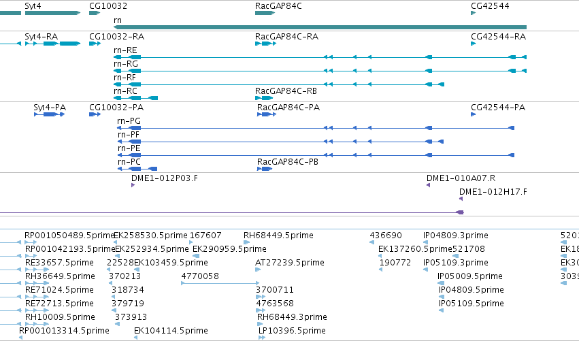
Task: Click the 370213 feature label
Action: pyautogui.click(x=125, y=277)
